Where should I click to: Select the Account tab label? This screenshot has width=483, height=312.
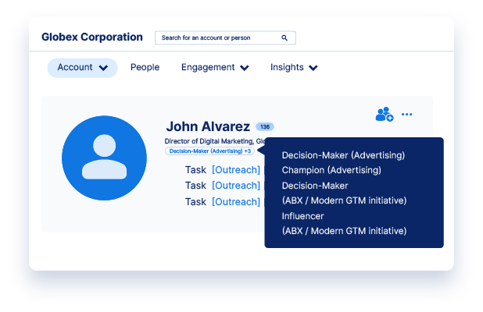pyautogui.click(x=75, y=68)
